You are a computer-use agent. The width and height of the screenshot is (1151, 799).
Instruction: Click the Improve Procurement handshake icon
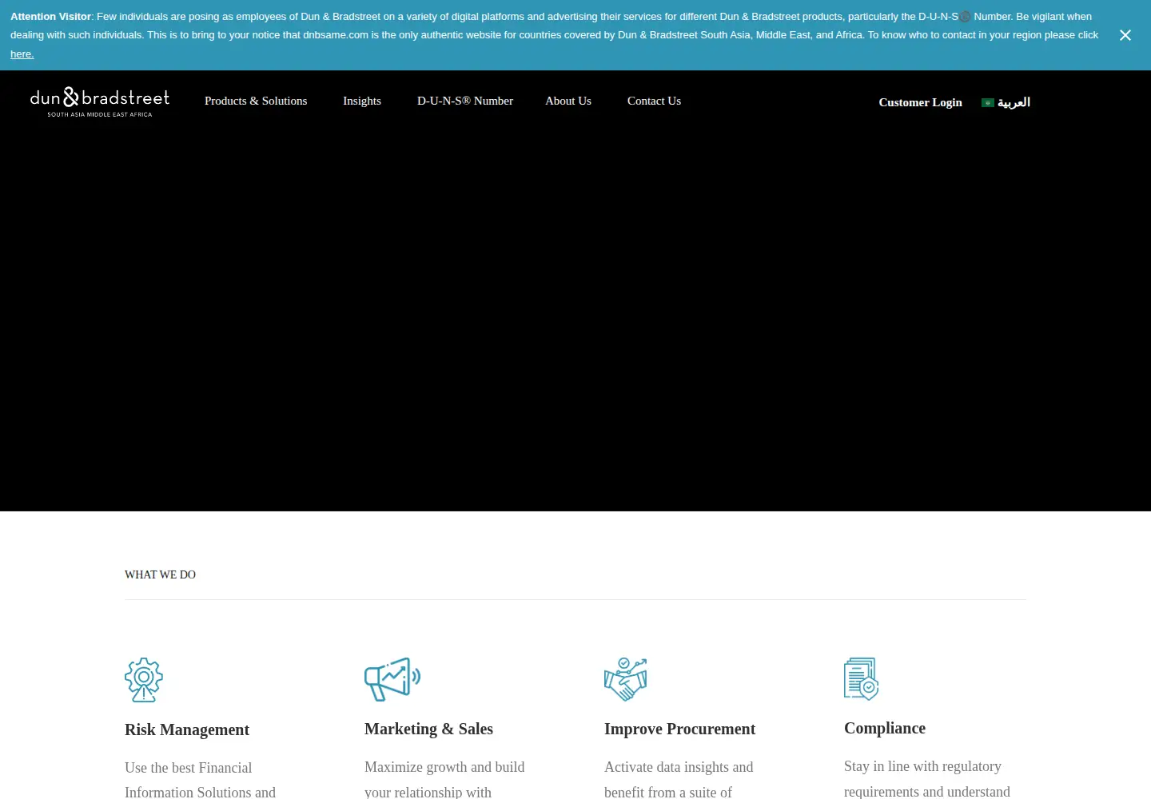click(626, 679)
